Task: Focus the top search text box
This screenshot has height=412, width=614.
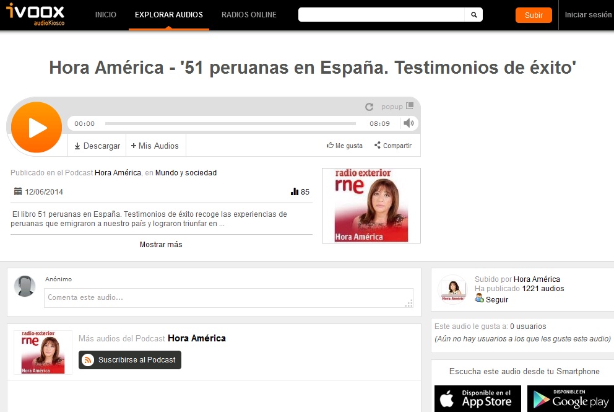Action: point(381,14)
